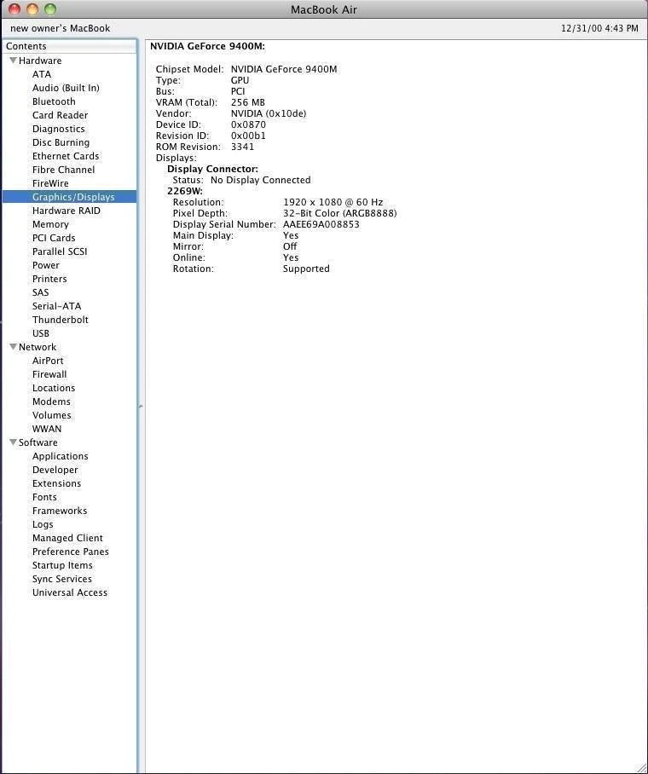Click the sidebar split divider handle
This screenshot has height=774, width=648.
pyautogui.click(x=141, y=407)
